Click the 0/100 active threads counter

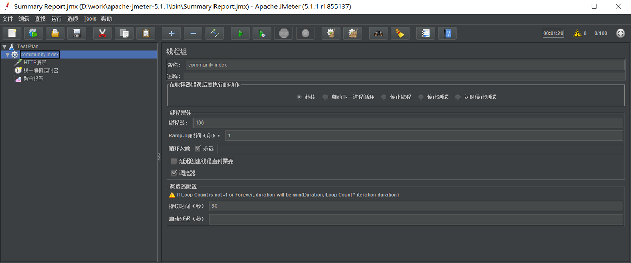[x=601, y=33]
